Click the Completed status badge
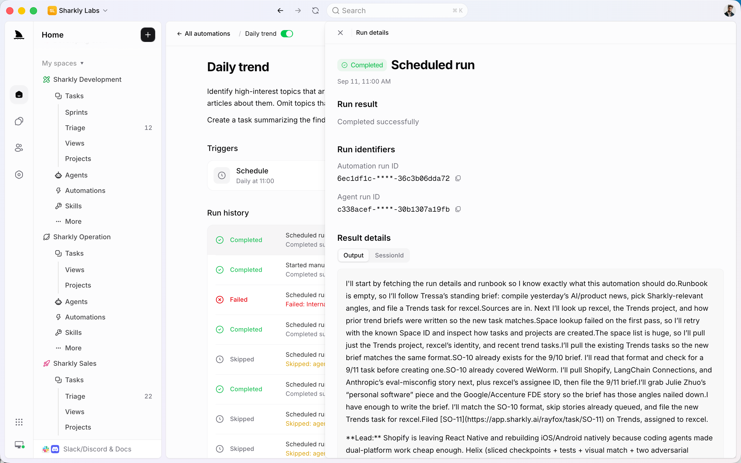741x463 pixels. tap(362, 65)
